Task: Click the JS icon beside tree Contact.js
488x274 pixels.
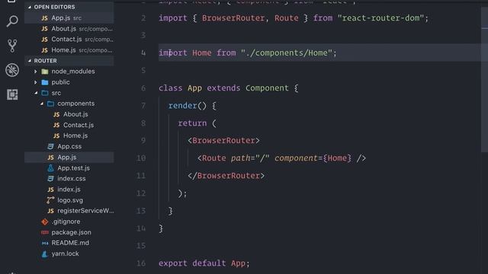Action: 56,125
